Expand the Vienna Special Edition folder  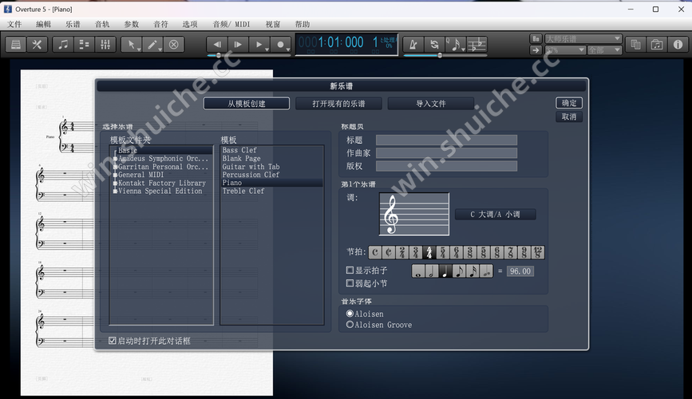tap(116, 191)
